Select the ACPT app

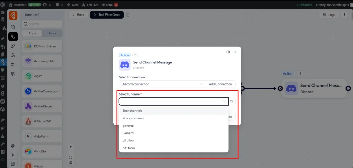(42, 76)
